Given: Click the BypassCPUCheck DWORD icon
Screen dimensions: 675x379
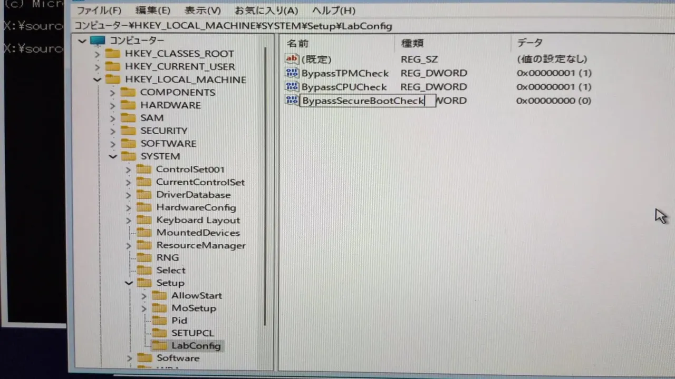Looking at the screenshot, I should click(292, 87).
